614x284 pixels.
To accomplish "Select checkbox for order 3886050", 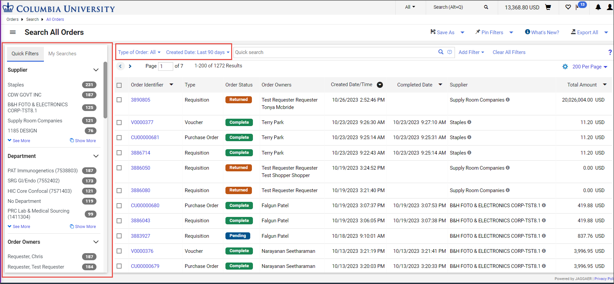I will (x=119, y=168).
